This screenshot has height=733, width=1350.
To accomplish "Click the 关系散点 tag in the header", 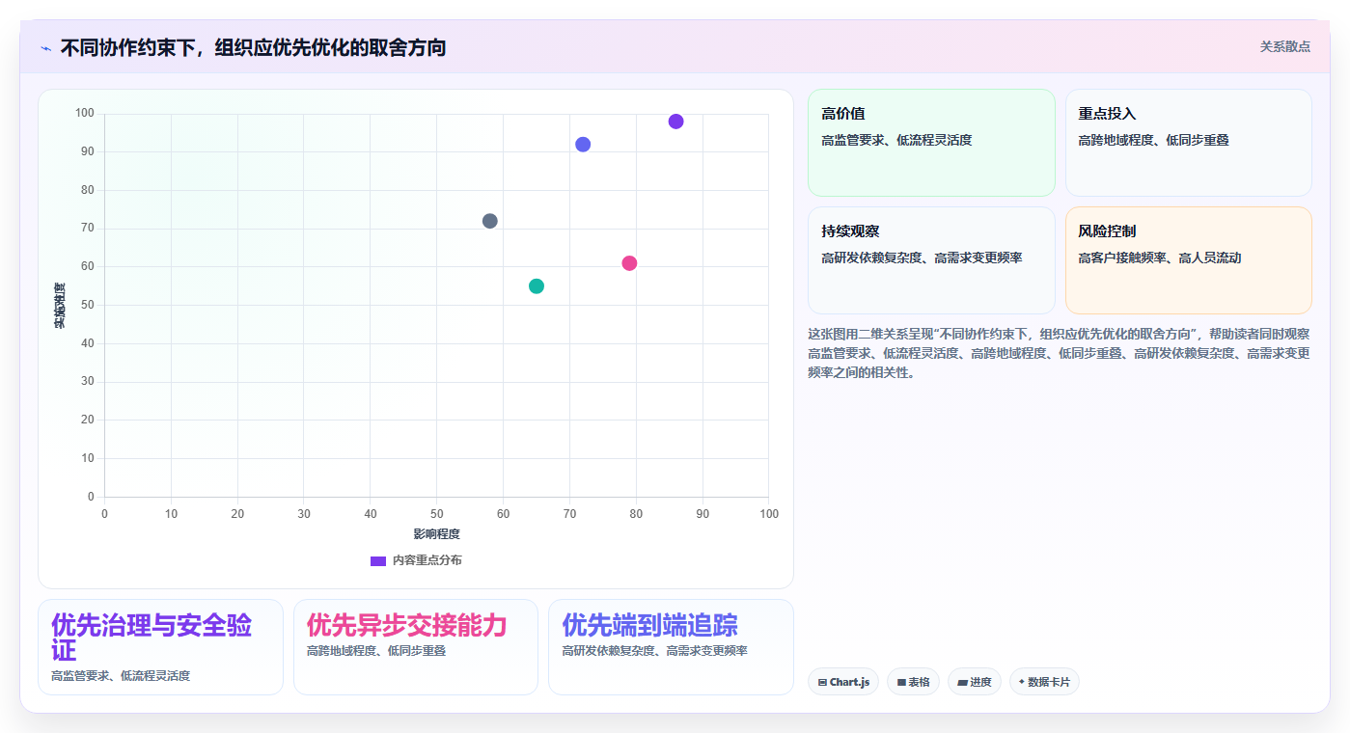I will [x=1285, y=46].
